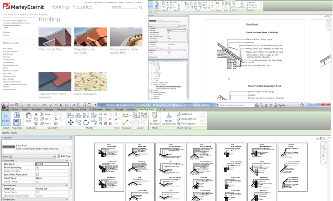The height and width of the screenshot is (201, 333).
Task: Select the Move tool with four arrows
Action: coord(70,122)
